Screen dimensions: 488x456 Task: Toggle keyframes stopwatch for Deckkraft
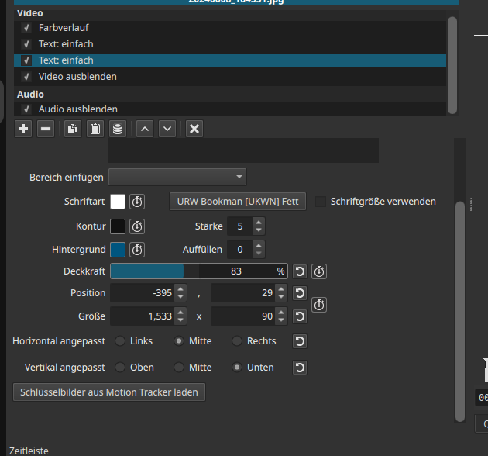(318, 271)
